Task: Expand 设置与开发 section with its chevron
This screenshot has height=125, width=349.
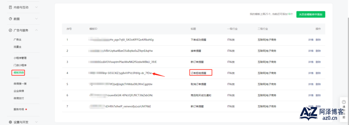Action: click(x=36, y=122)
